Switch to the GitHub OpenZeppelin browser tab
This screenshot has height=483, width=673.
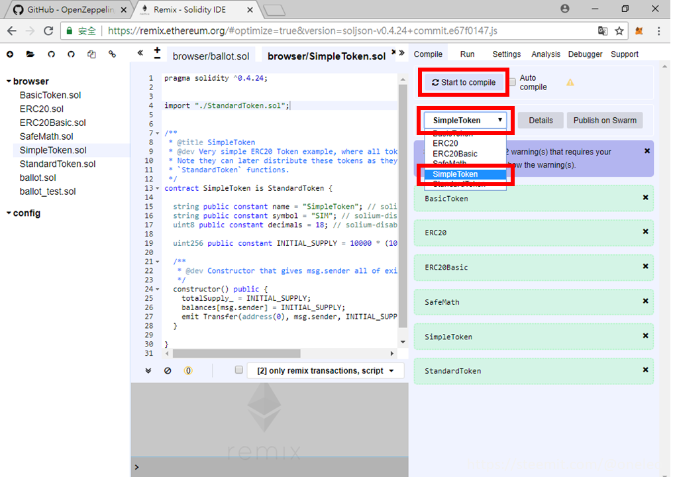pyautogui.click(x=70, y=9)
